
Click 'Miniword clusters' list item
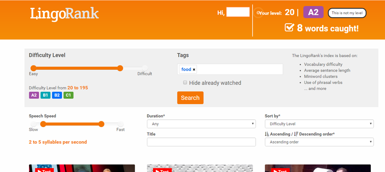click(x=321, y=76)
